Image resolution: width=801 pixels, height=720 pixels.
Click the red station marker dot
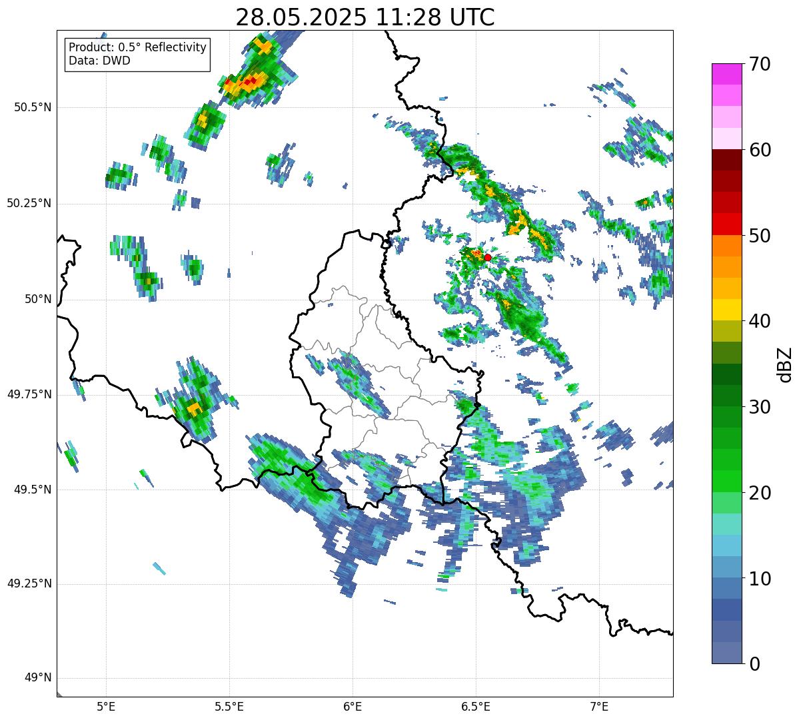(488, 257)
